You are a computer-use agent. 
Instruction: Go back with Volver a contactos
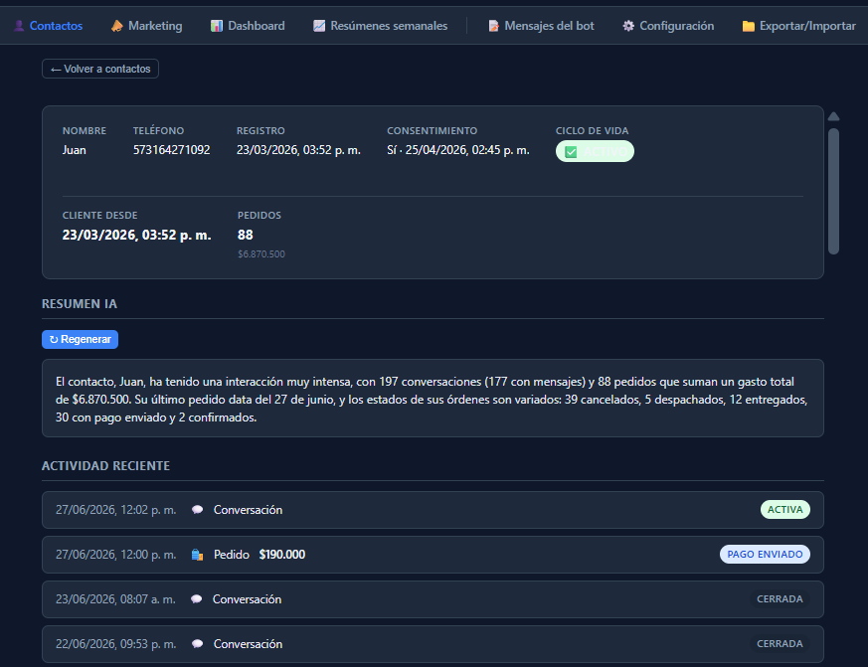click(100, 69)
